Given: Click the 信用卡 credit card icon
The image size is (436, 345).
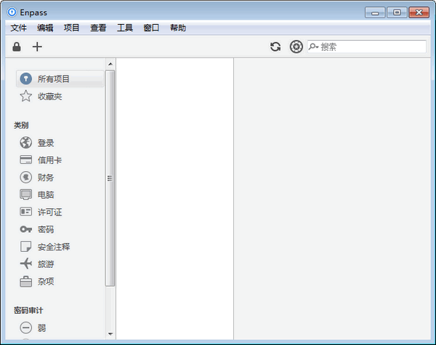Looking at the screenshot, I should pyautogui.click(x=26, y=160).
